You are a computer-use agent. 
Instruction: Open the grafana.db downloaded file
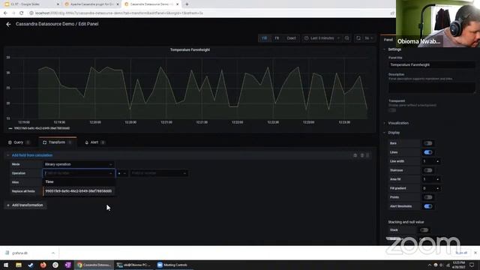[x=20, y=253]
